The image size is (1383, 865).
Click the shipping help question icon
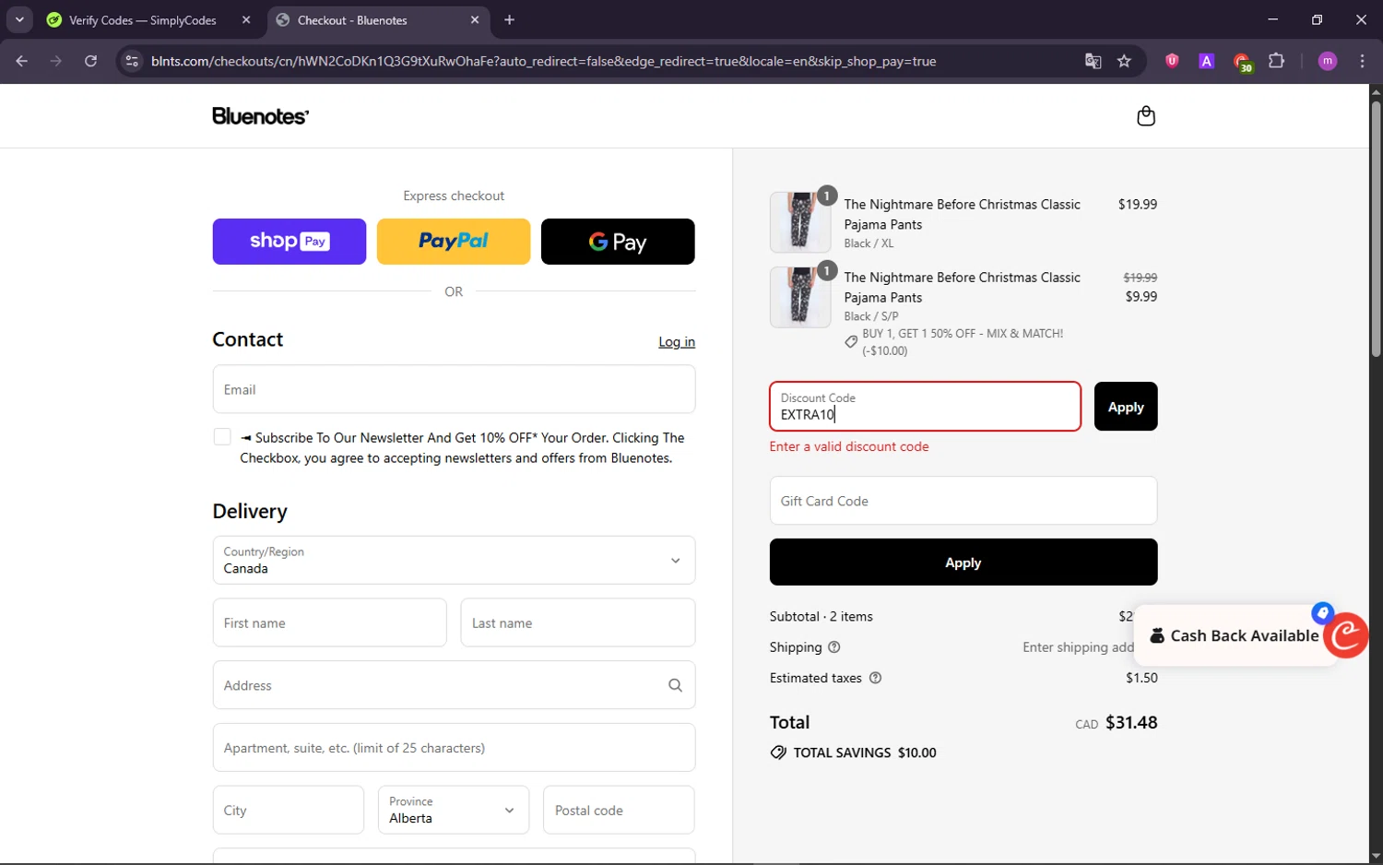point(834,647)
